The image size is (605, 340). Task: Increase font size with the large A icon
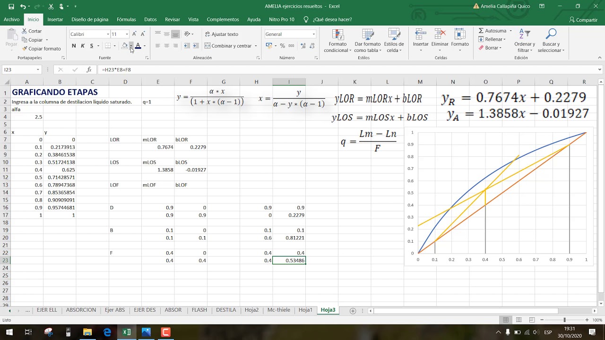[134, 34]
